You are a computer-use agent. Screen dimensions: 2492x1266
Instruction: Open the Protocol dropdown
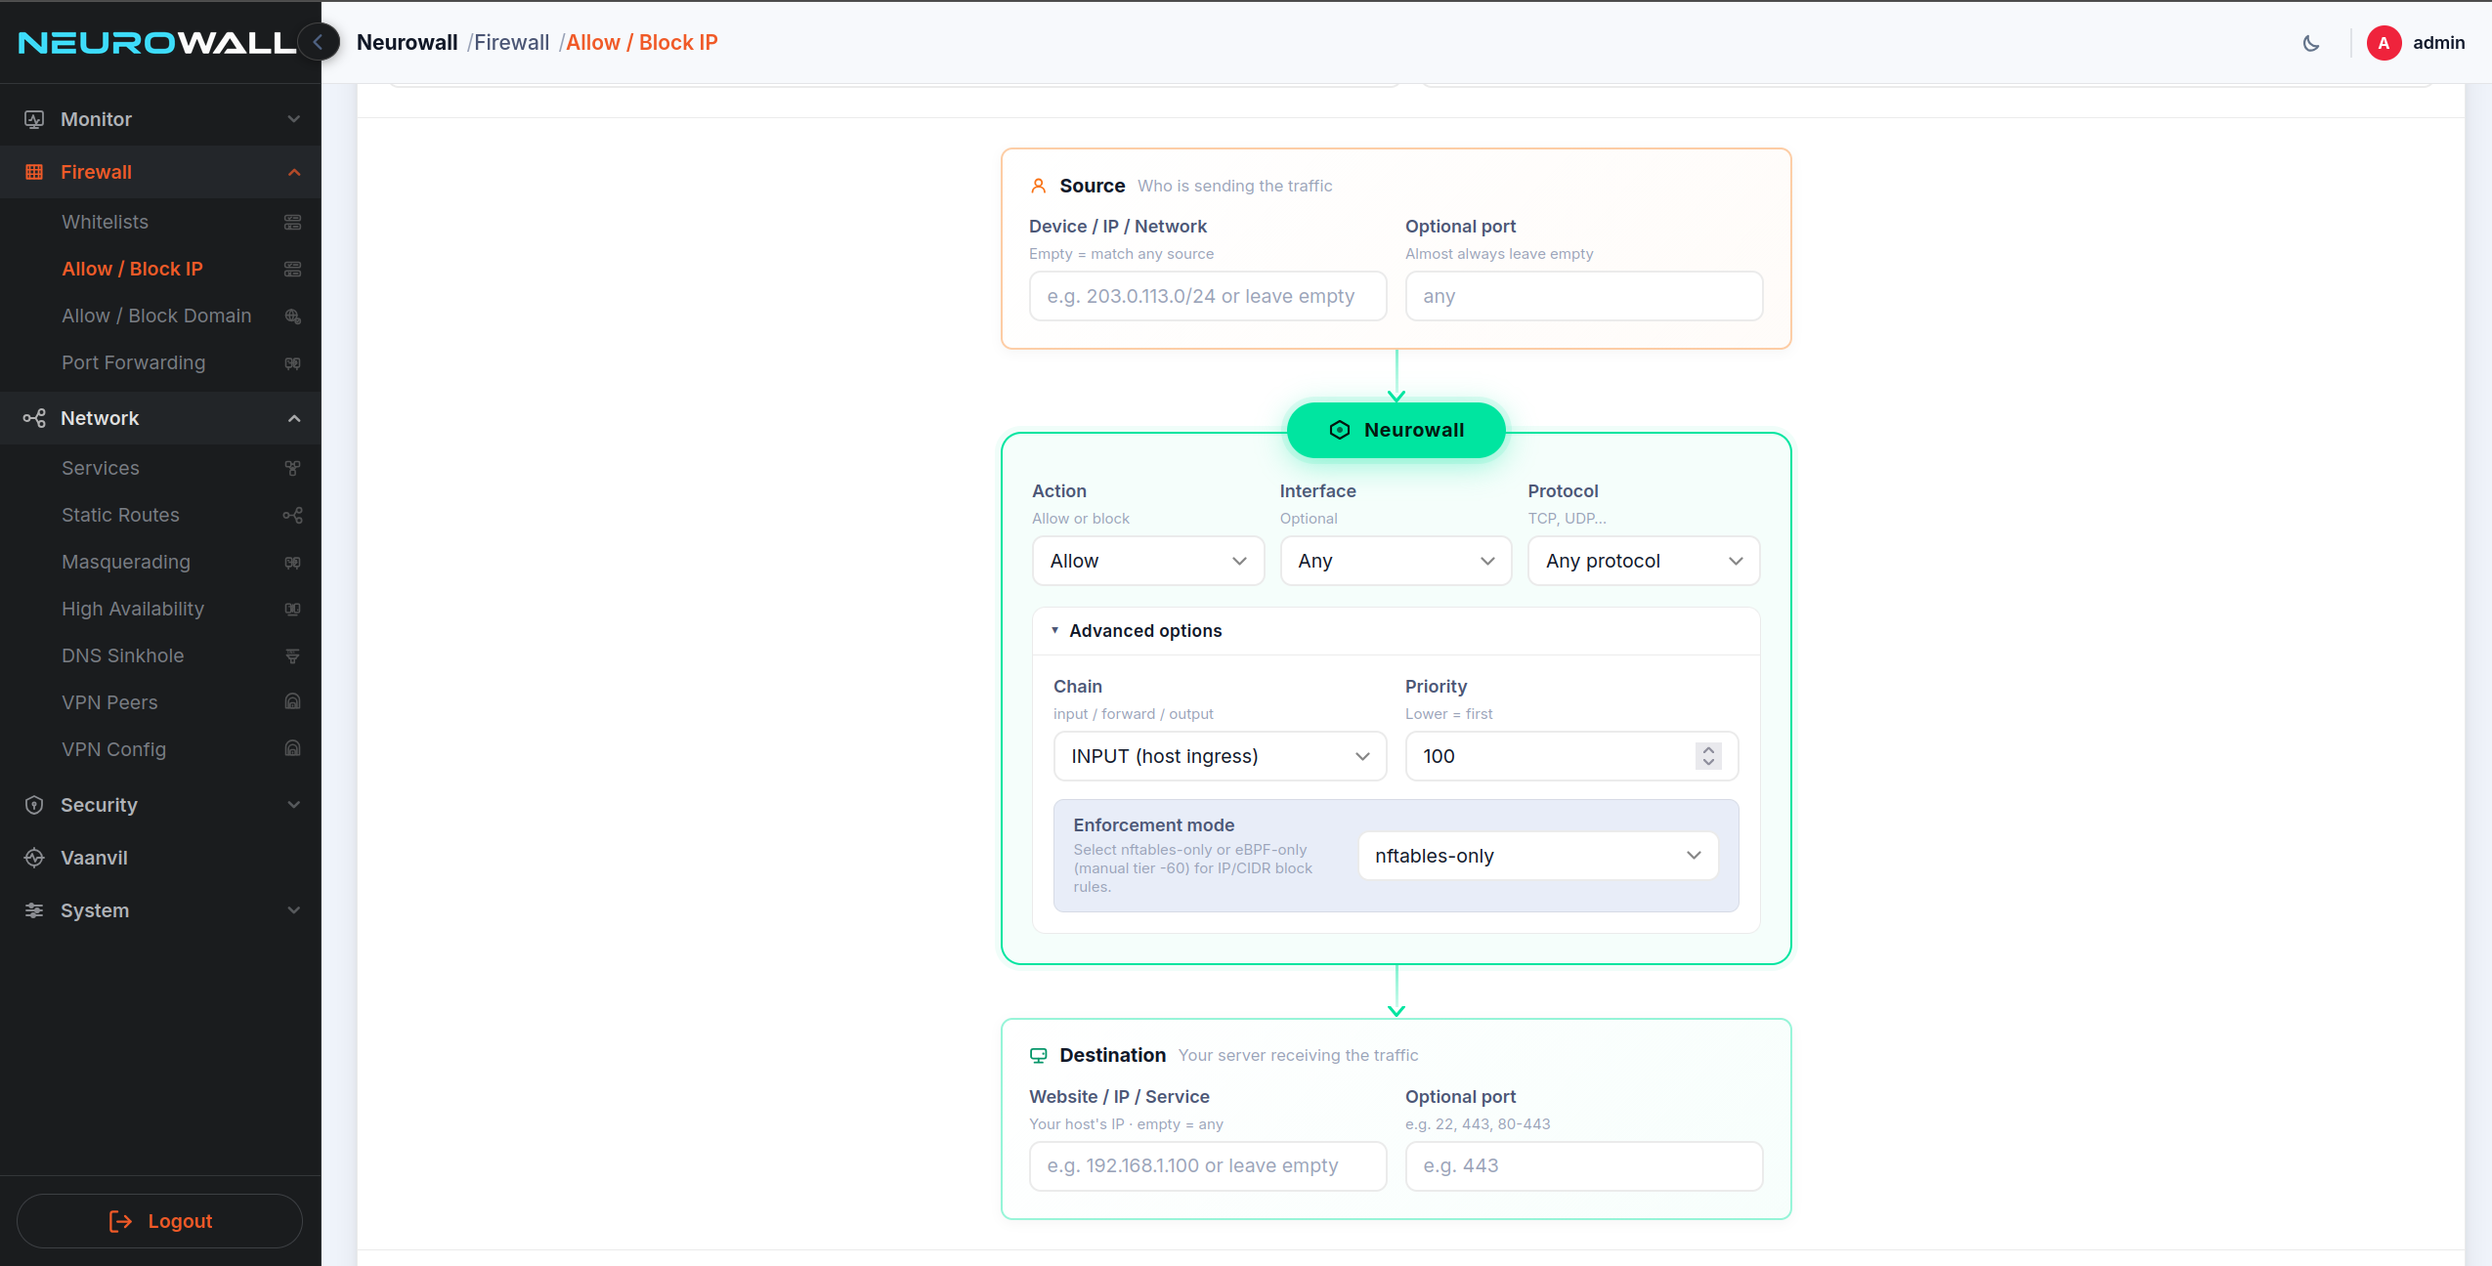[x=1644, y=561]
